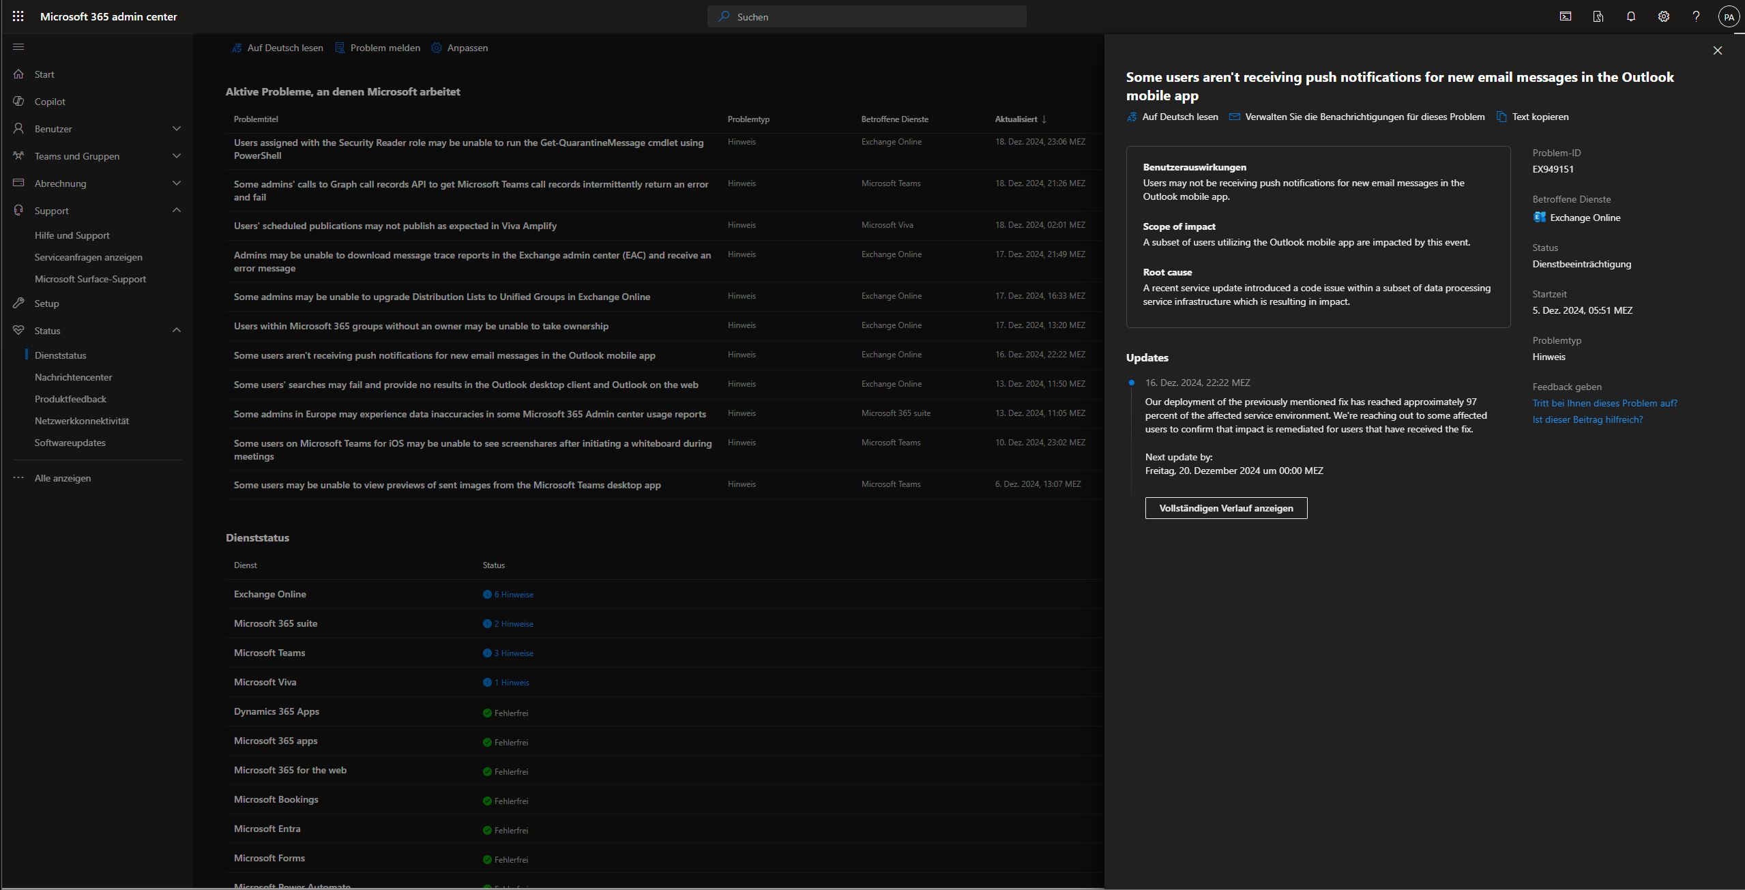Open Hilfe und Support
This screenshot has height=890, width=1745.
(72, 235)
